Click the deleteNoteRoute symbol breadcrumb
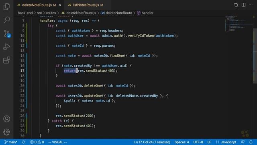 click(x=116, y=13)
